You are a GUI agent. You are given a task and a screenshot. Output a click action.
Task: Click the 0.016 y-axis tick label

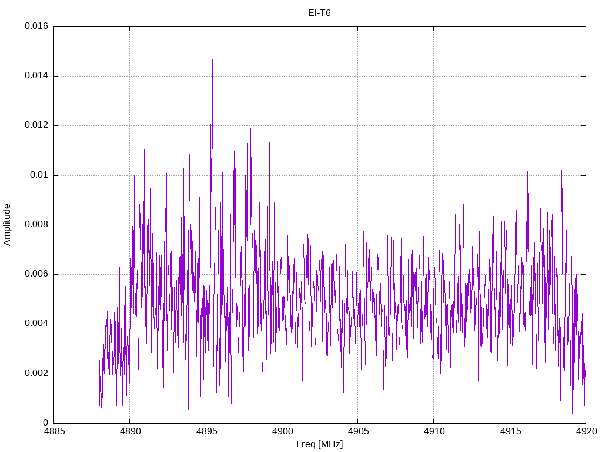36,26
